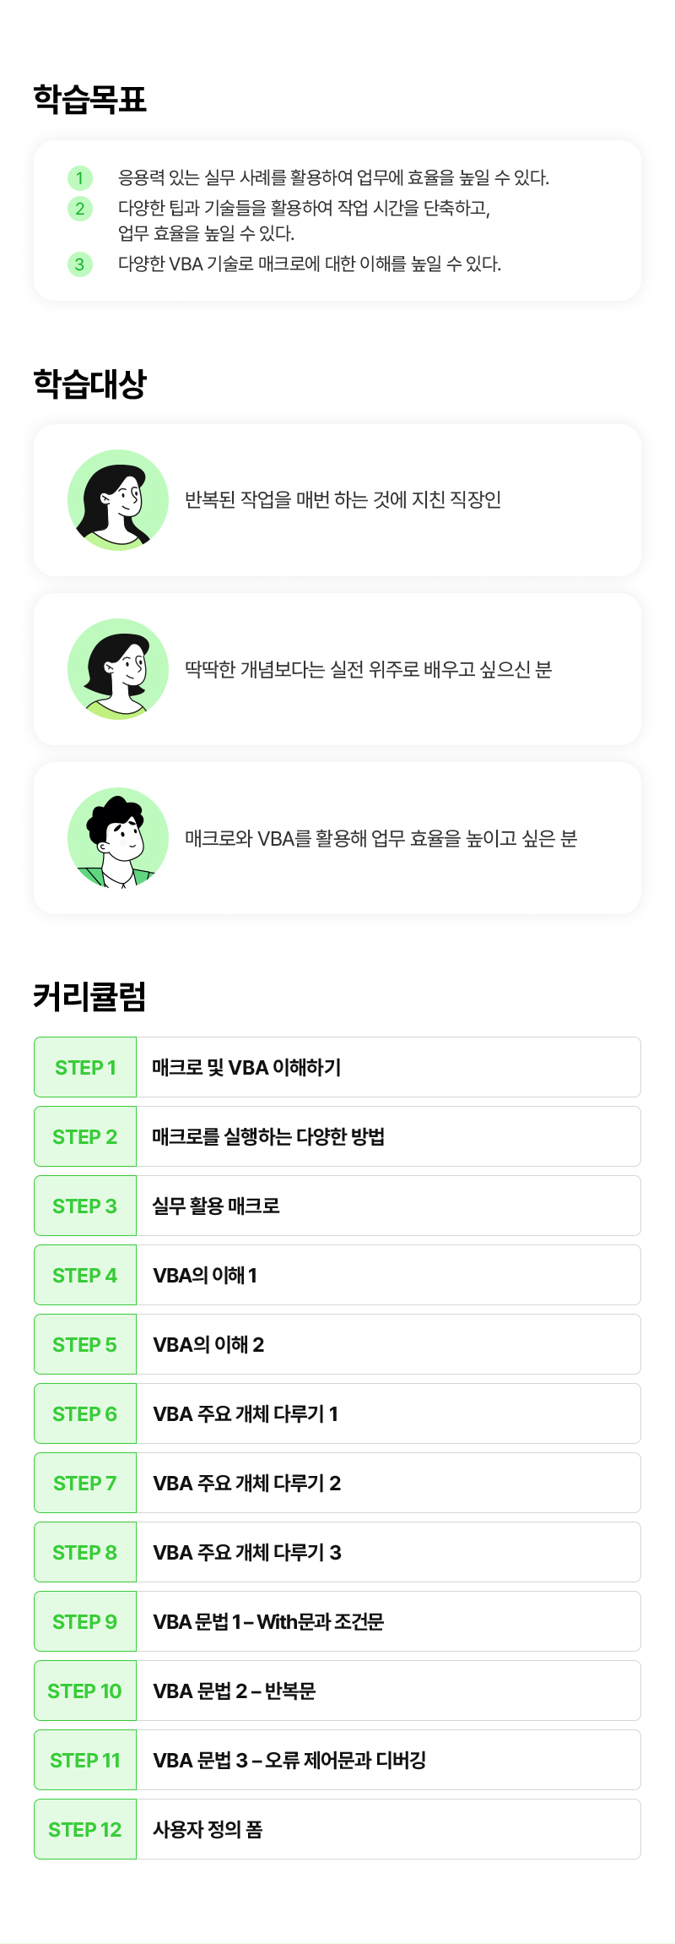The width and height of the screenshot is (675, 1944).
Task: Select the STEP 10 green label
Action: 85,1691
